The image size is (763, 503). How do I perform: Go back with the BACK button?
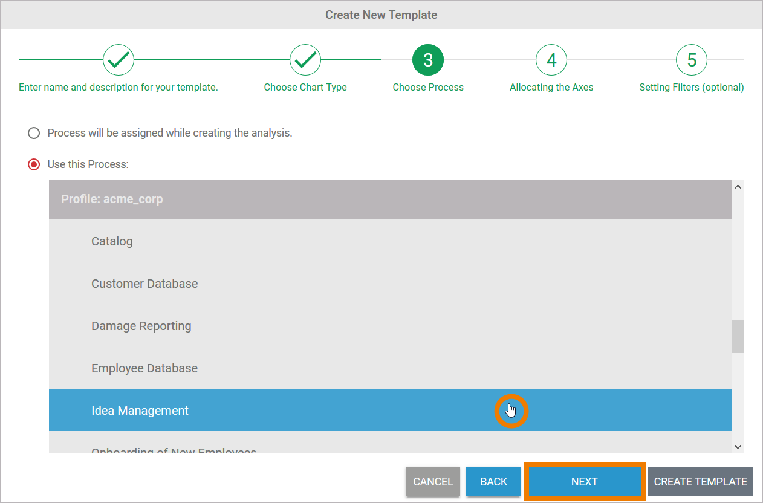coord(493,482)
